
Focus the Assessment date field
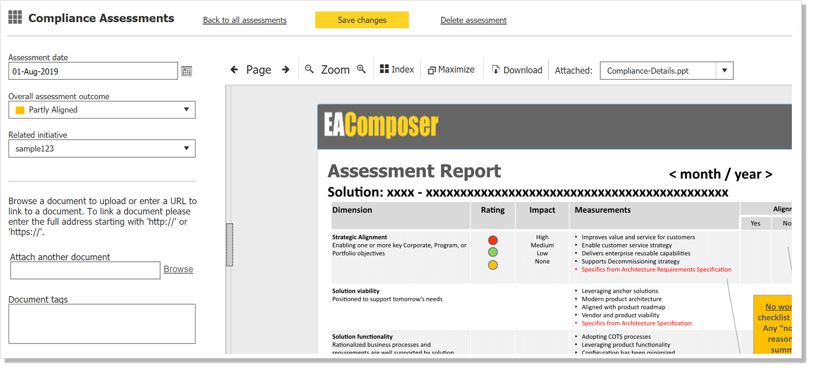pyautogui.click(x=93, y=71)
